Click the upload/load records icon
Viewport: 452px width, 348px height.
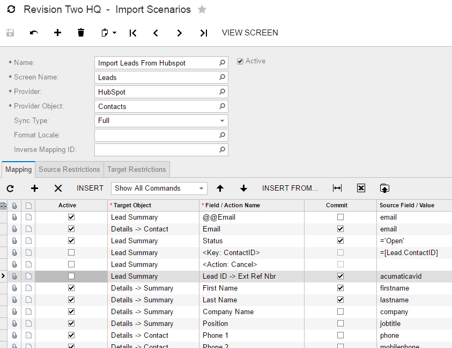pos(384,189)
